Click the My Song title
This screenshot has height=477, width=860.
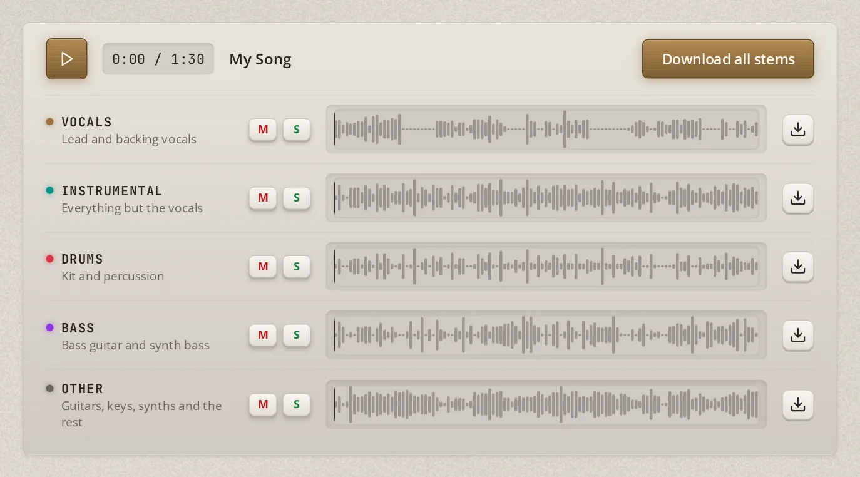[260, 59]
